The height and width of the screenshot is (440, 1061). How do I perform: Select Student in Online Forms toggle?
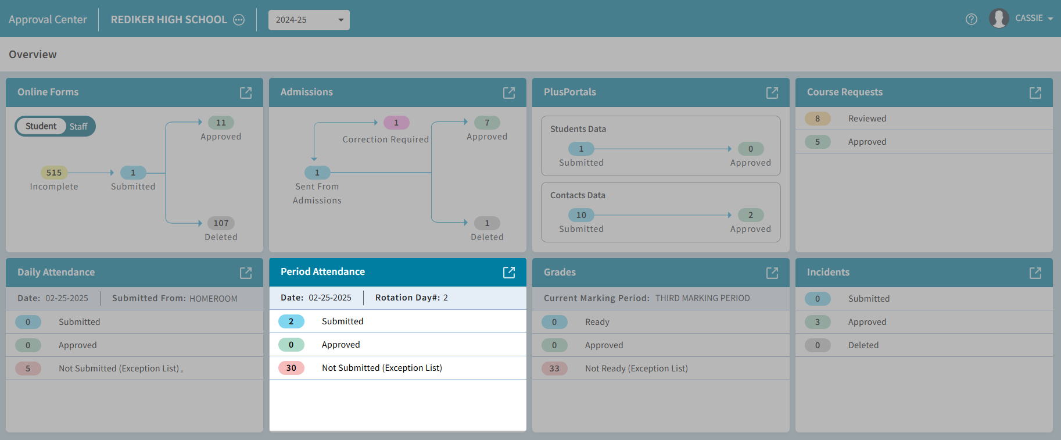point(41,126)
